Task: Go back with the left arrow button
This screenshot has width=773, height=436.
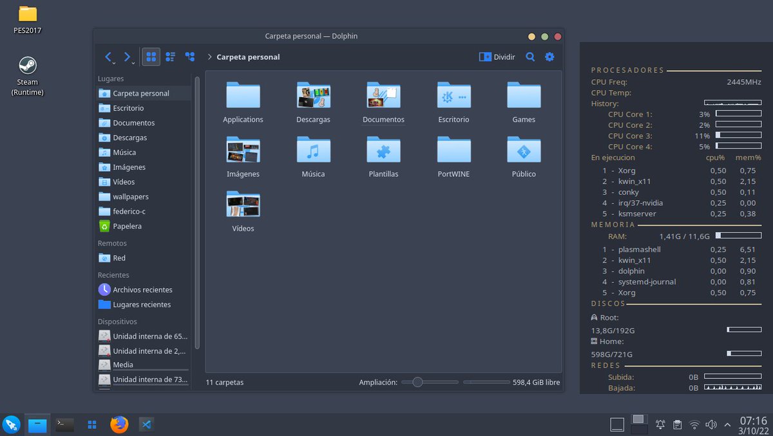Action: coord(110,57)
